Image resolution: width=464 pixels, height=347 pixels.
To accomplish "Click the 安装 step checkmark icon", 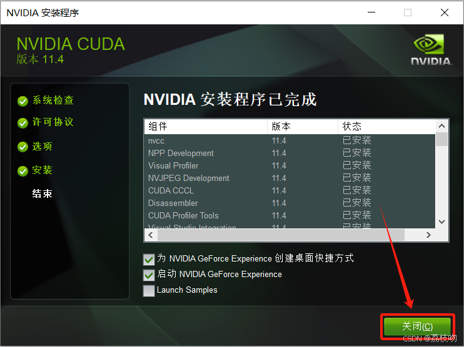I will pos(23,171).
